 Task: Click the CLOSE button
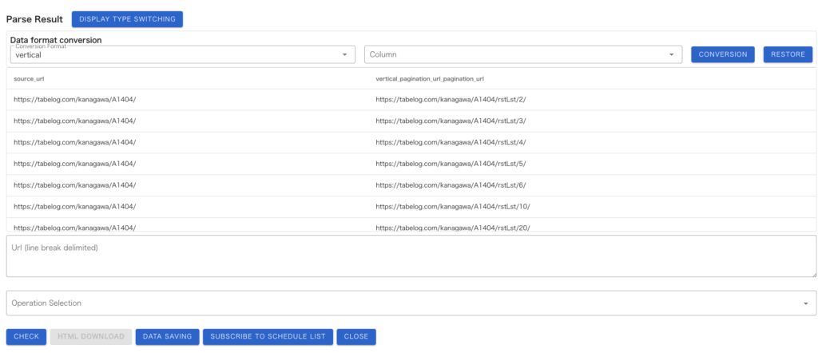pyautogui.click(x=356, y=337)
